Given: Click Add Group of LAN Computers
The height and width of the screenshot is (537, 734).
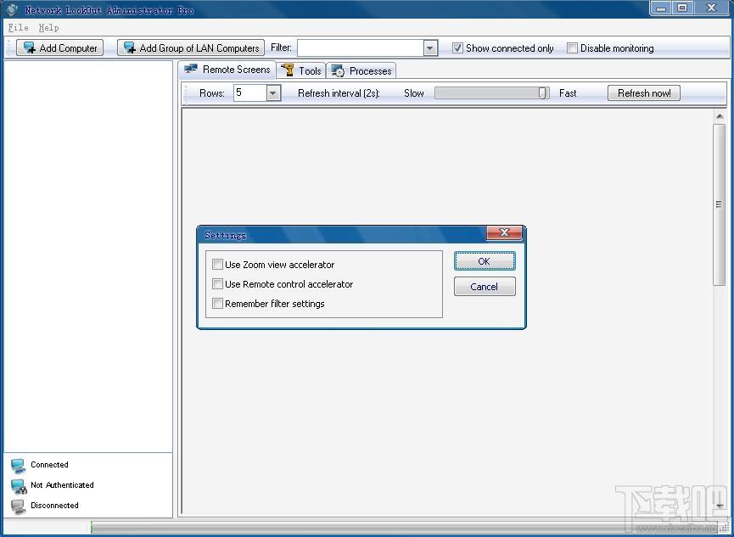Looking at the screenshot, I should (x=191, y=48).
